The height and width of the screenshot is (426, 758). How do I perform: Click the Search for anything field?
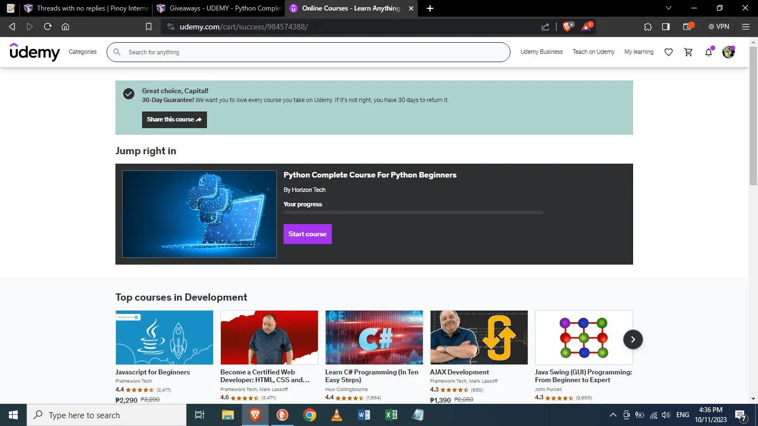coord(309,52)
